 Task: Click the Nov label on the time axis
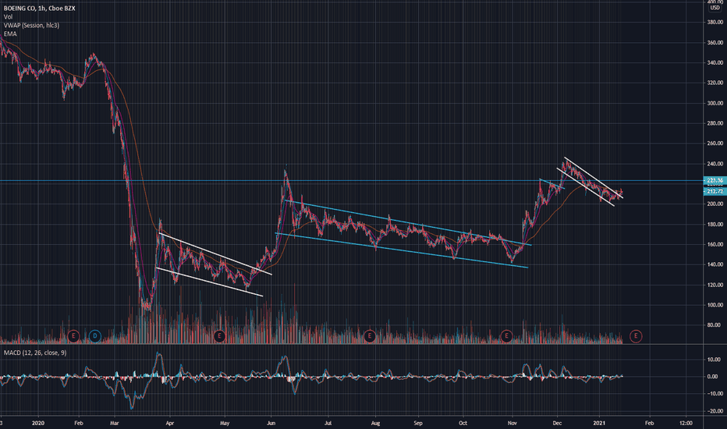pyautogui.click(x=512, y=423)
